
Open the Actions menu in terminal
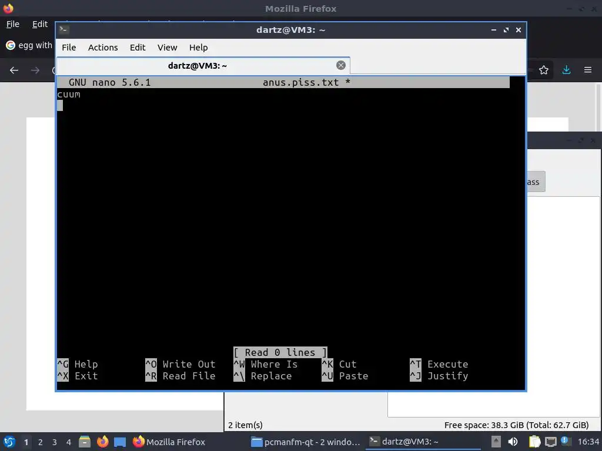[x=103, y=48]
